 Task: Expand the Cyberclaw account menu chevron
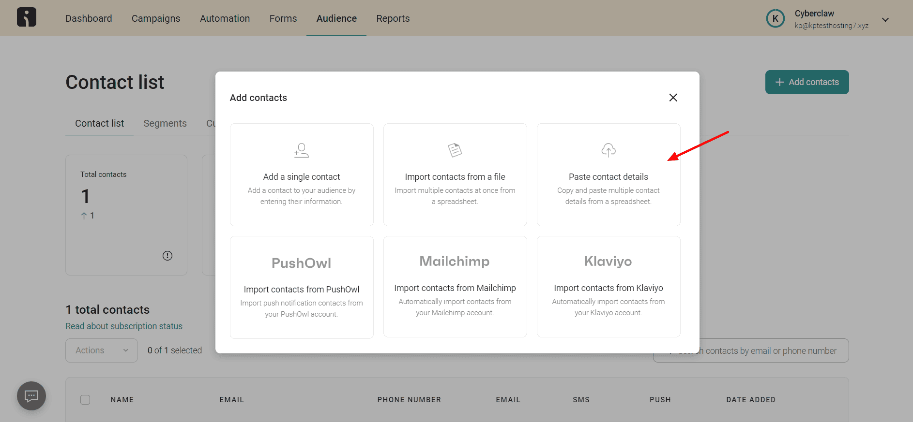click(x=885, y=20)
